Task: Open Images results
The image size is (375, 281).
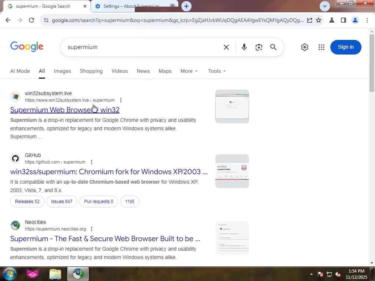Action: tap(62, 71)
